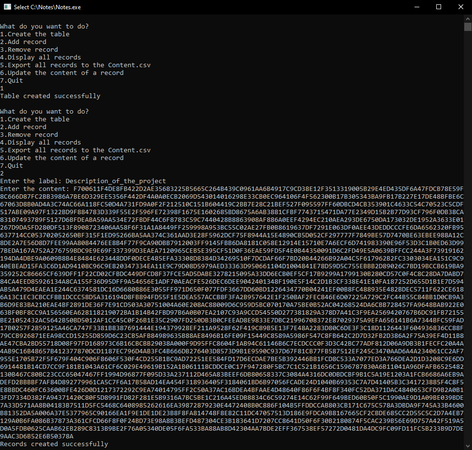
Task: Click the hex line starting 'B81352DA'
Action: tap(232, 413)
